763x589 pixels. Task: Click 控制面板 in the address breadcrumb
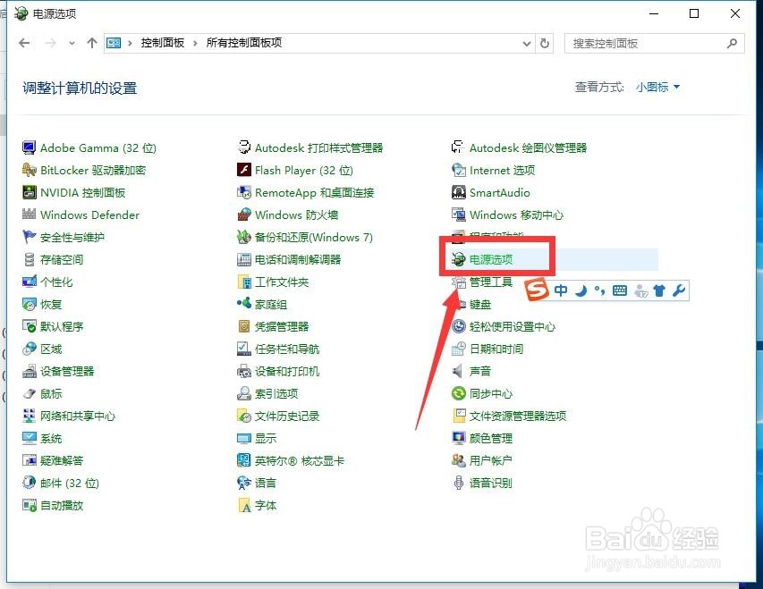(x=163, y=43)
